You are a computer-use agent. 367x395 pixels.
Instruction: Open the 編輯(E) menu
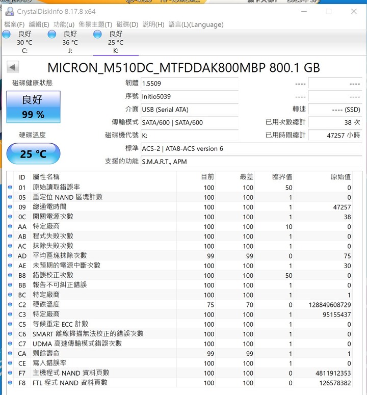pyautogui.click(x=39, y=24)
